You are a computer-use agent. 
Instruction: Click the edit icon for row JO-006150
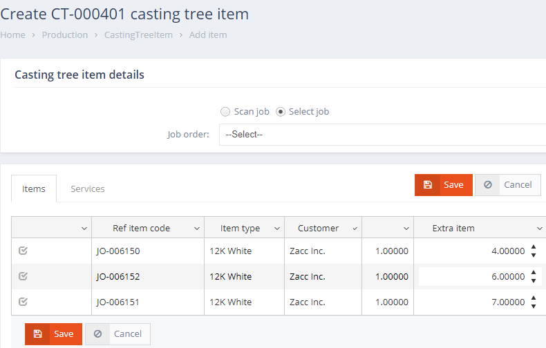click(x=23, y=251)
